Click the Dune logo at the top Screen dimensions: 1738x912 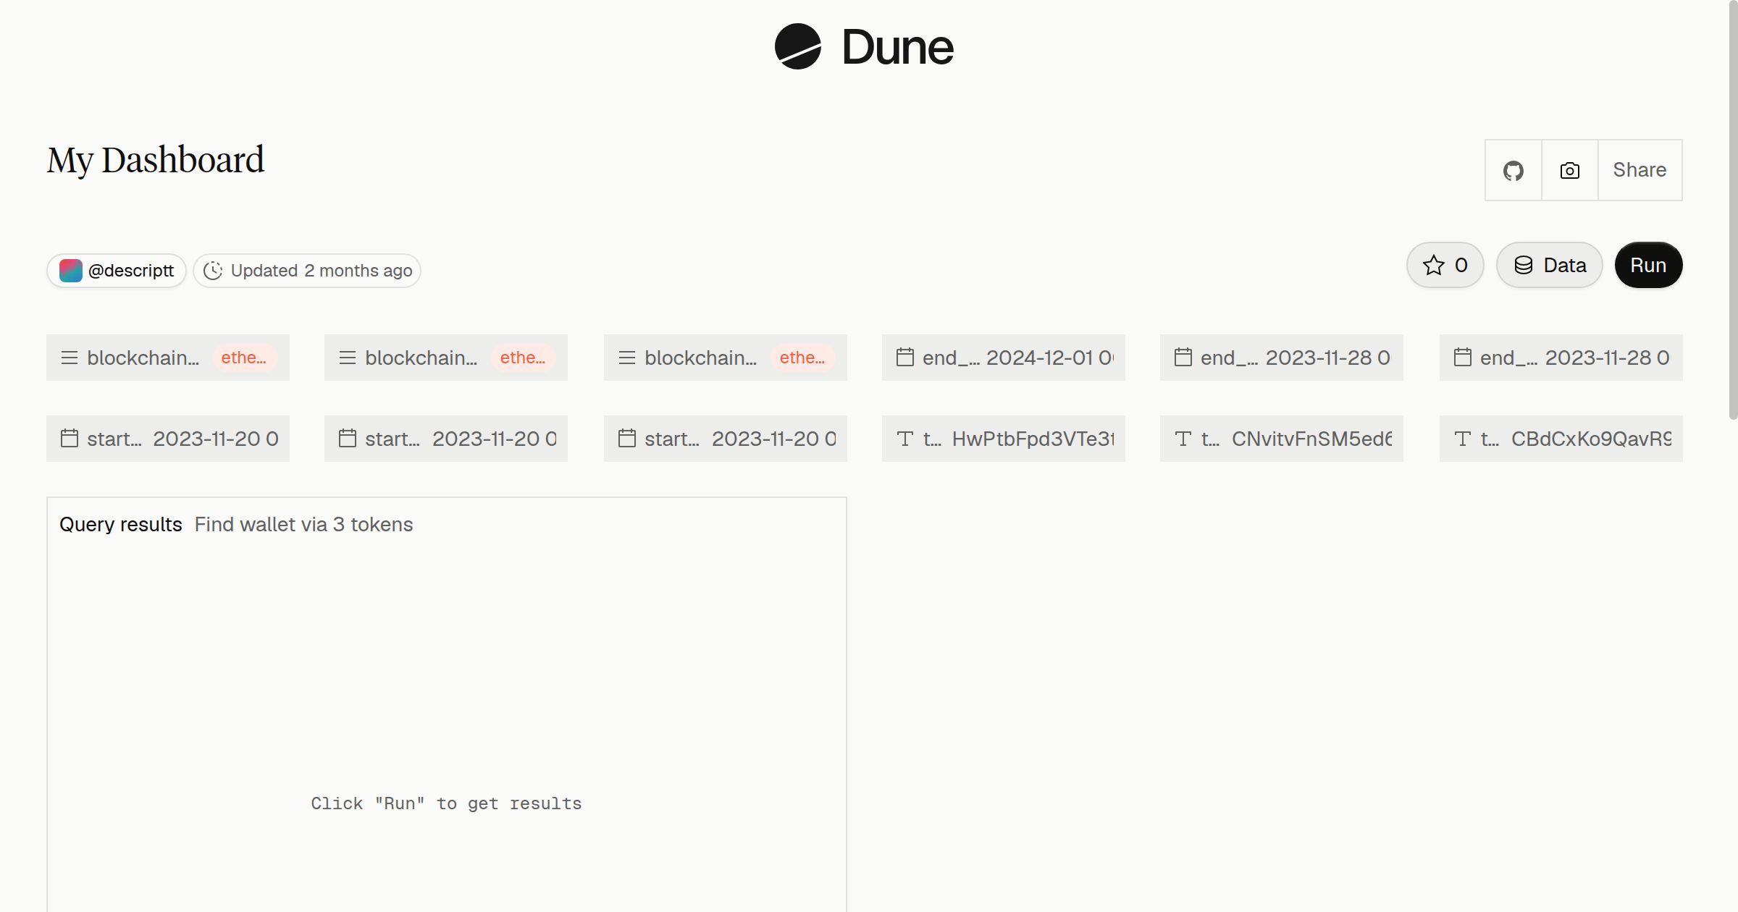864,47
